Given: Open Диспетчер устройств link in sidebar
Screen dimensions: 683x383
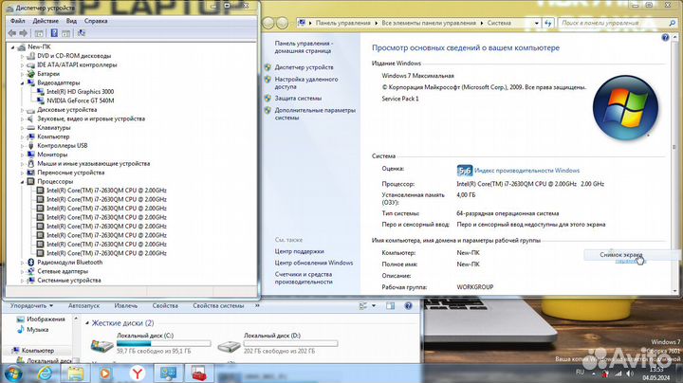Looking at the screenshot, I should click(x=304, y=67).
